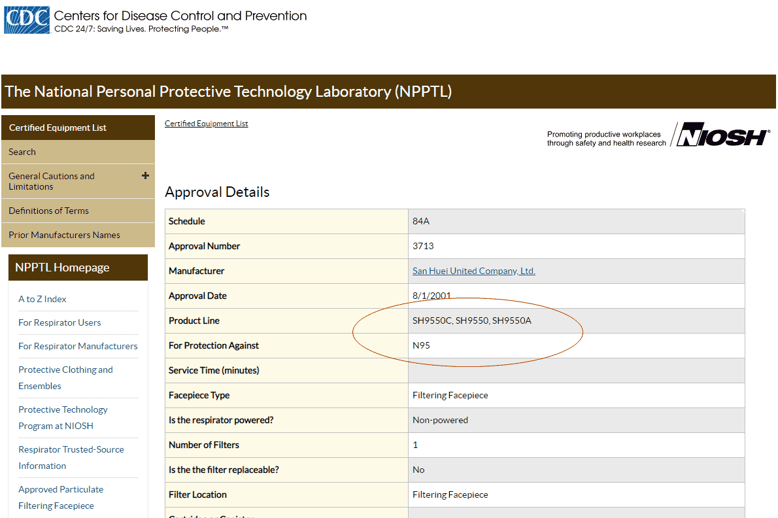778x518 pixels.
Task: Click the CDC logo icon
Action: point(27,20)
